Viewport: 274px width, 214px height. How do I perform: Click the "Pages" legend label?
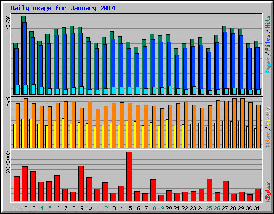click(268, 65)
